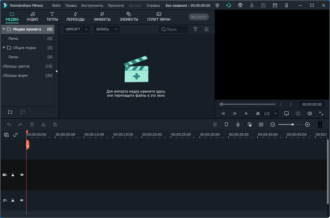Toggle video track visibility eye icon

tap(22, 175)
